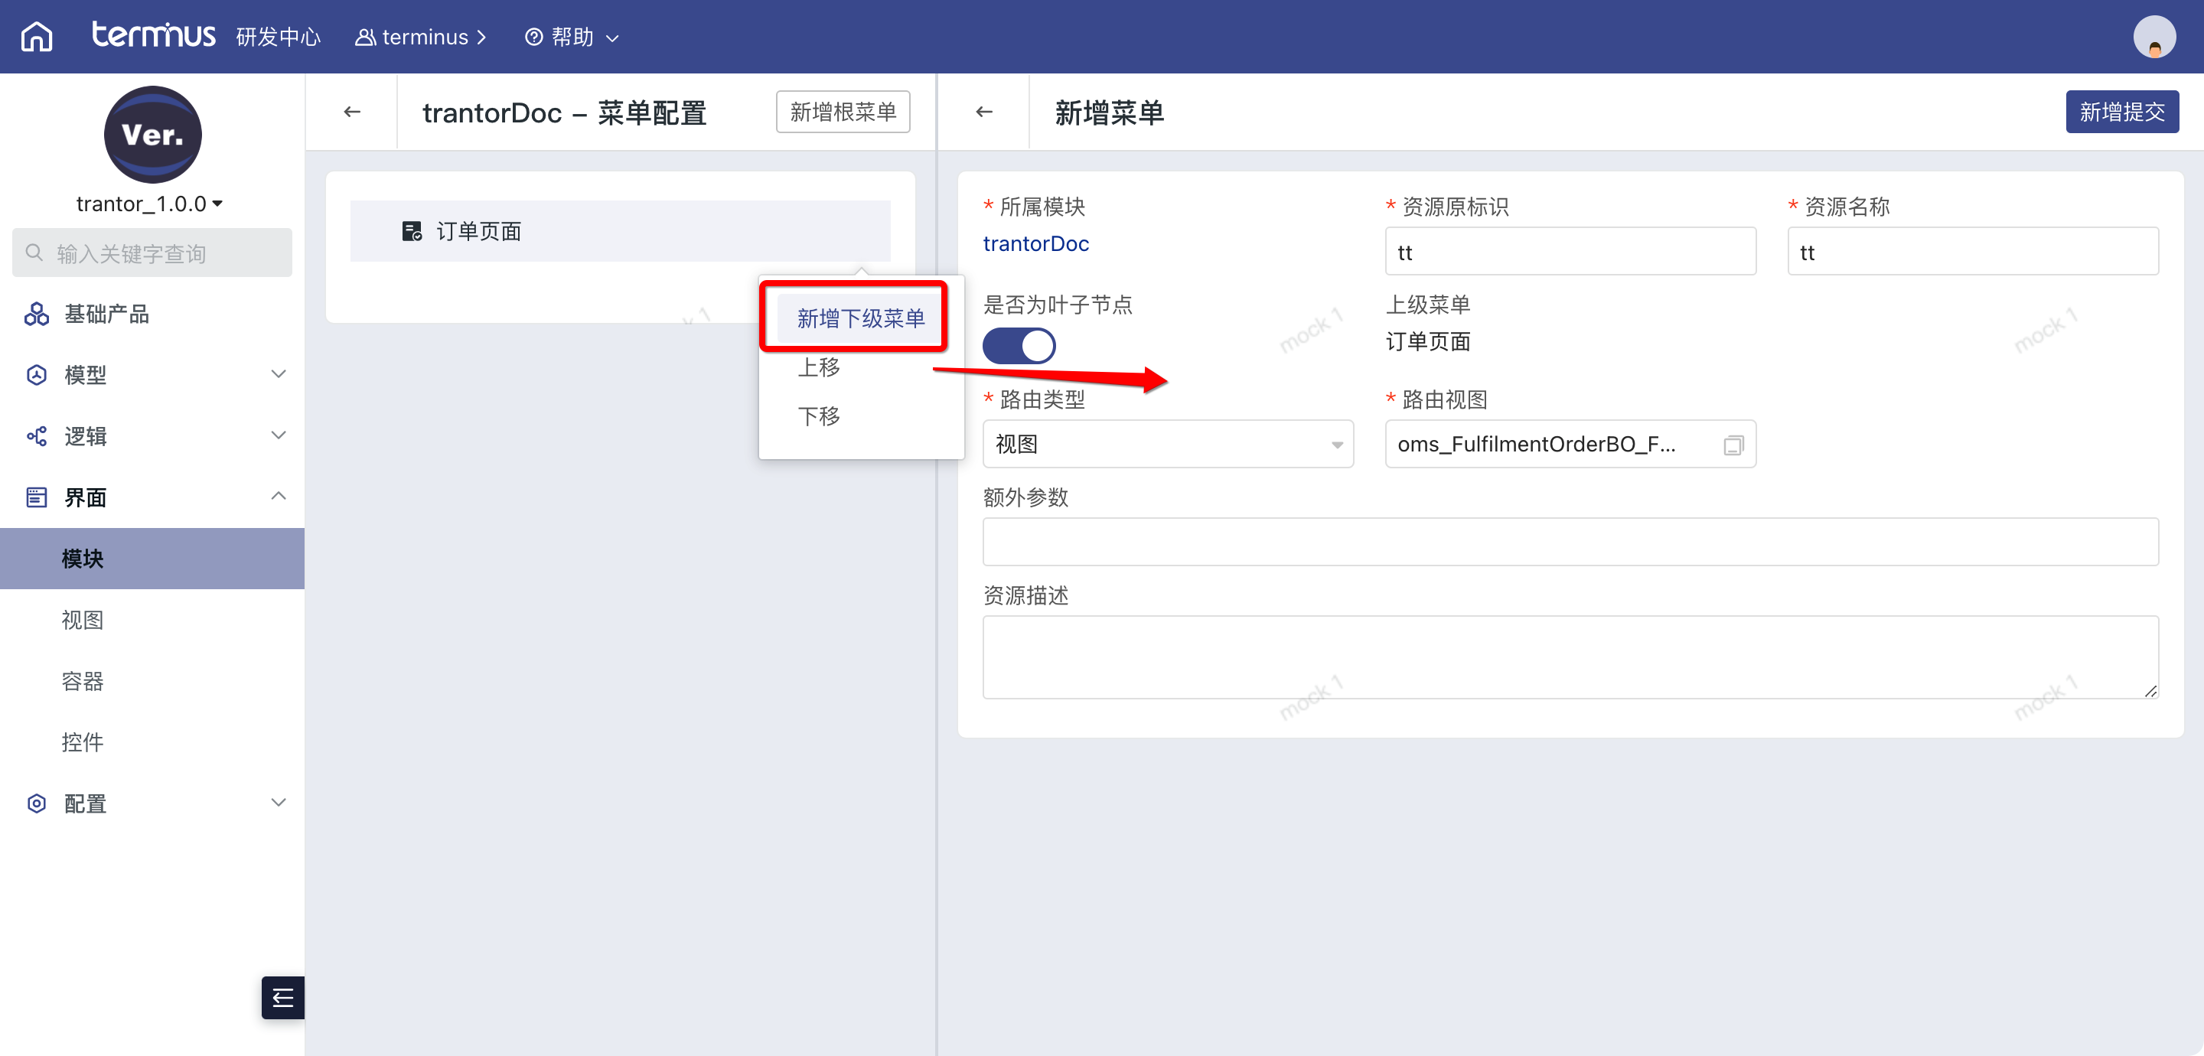Viewport: 2204px width, 1056px height.
Task: Click the Ver. version logo circle
Action: coord(152,135)
